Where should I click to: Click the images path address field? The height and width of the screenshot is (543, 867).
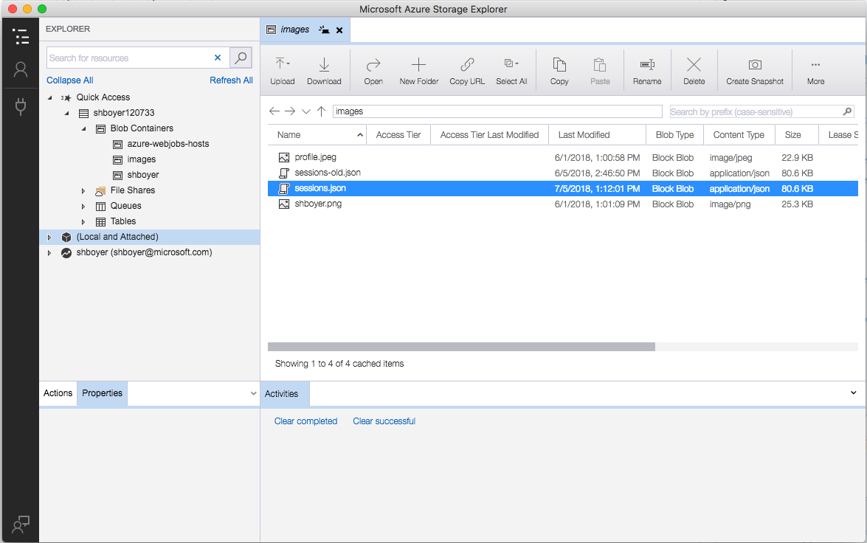pyautogui.click(x=497, y=111)
